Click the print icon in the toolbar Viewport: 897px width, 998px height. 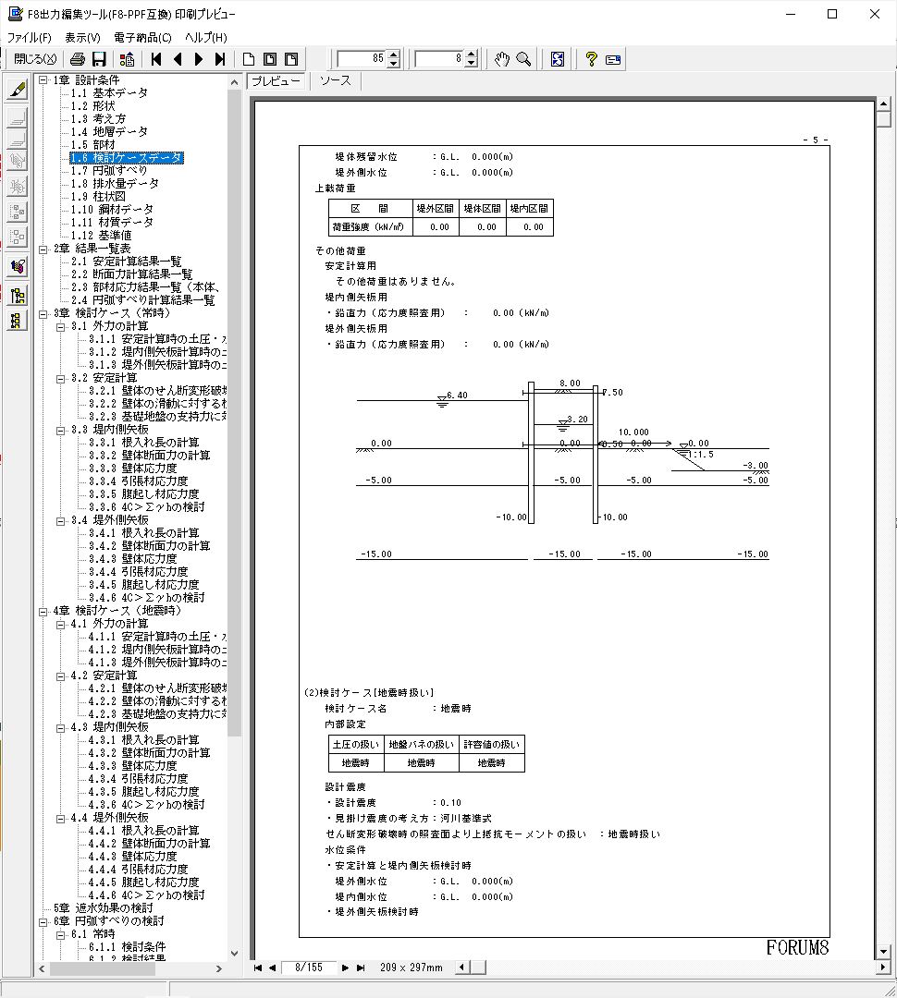tap(78, 59)
